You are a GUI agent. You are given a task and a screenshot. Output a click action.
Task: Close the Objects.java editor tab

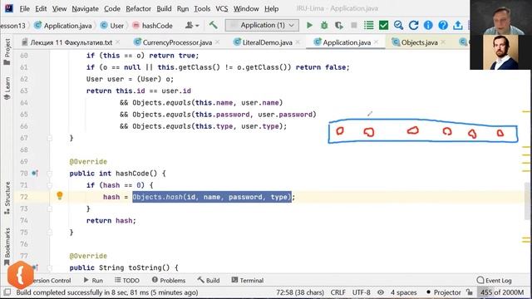[443, 42]
